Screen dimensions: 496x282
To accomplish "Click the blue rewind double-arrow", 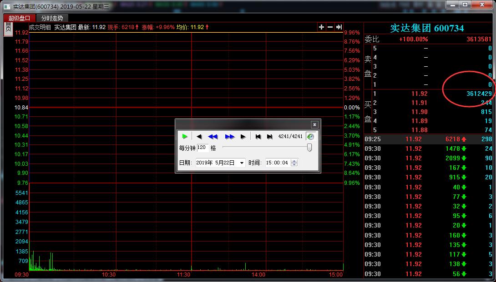I will pyautogui.click(x=213, y=137).
